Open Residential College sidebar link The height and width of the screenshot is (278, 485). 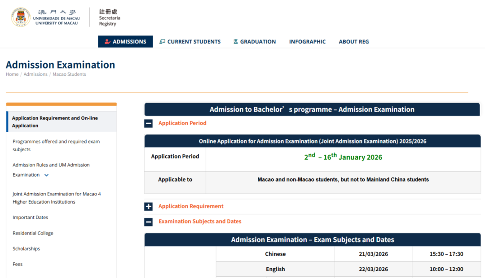point(33,233)
